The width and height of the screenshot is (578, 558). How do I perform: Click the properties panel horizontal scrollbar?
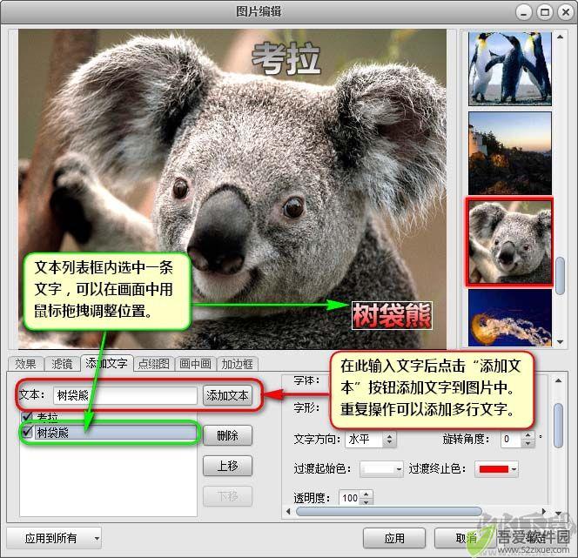pos(389,512)
